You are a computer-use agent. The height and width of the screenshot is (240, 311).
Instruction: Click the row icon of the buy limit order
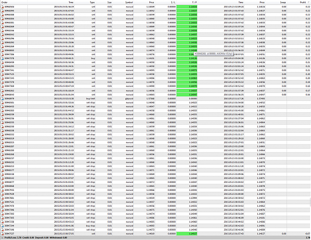(2, 98)
